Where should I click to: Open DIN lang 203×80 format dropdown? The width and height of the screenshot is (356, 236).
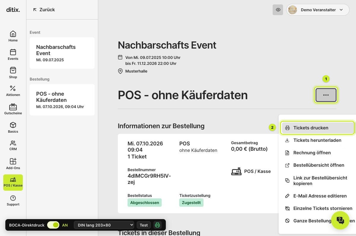tap(104, 225)
